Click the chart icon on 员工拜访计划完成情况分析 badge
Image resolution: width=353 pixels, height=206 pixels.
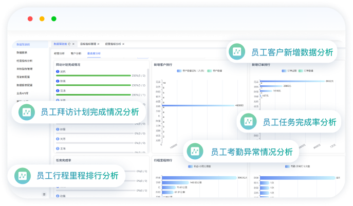pyautogui.click(x=26, y=112)
